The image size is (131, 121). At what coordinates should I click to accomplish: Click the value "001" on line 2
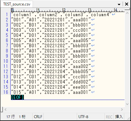17,20
